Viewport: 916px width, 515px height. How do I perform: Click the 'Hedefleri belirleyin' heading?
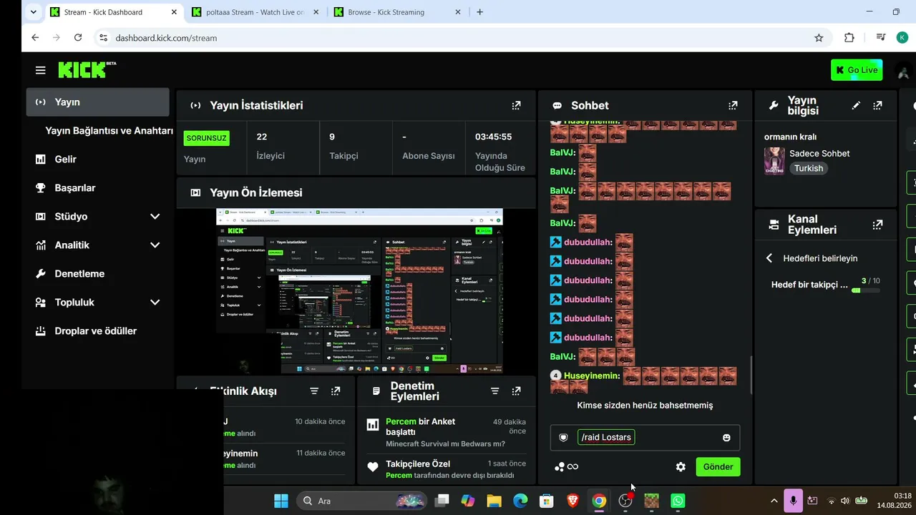(x=820, y=258)
